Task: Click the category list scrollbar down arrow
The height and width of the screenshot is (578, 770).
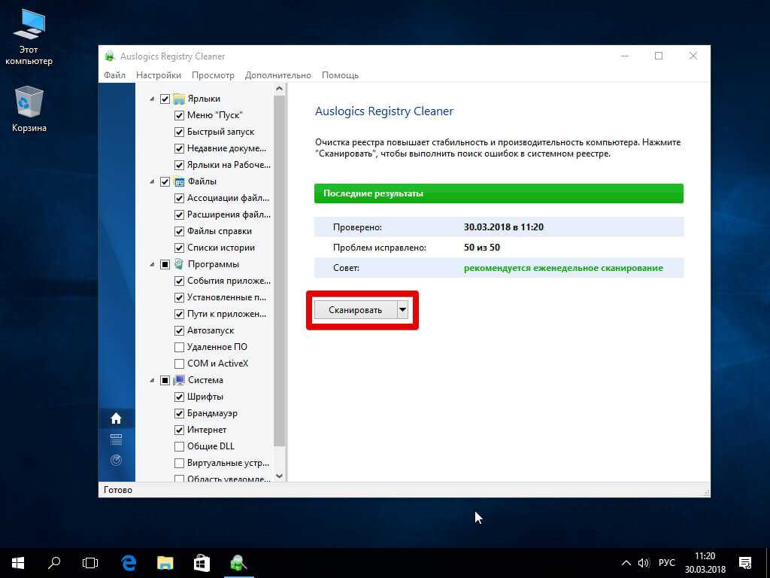Action: pos(280,476)
